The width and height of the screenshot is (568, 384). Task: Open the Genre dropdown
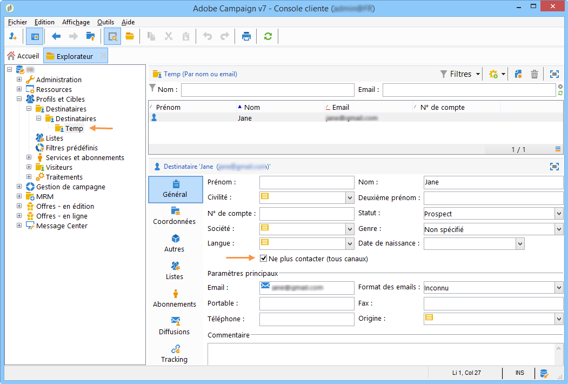pyautogui.click(x=559, y=229)
